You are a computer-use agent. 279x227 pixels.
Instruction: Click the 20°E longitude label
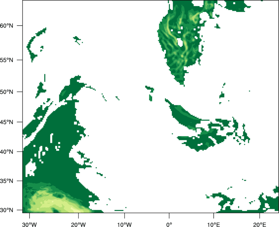pyautogui.click(x=259, y=225)
